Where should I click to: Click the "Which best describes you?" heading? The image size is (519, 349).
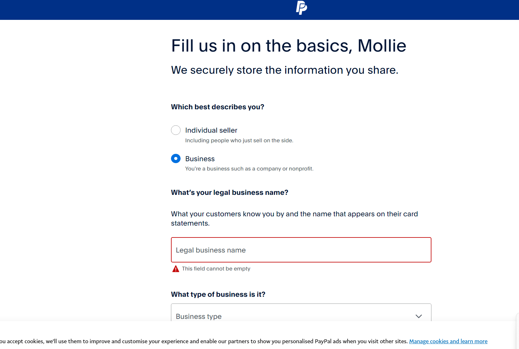point(217,107)
